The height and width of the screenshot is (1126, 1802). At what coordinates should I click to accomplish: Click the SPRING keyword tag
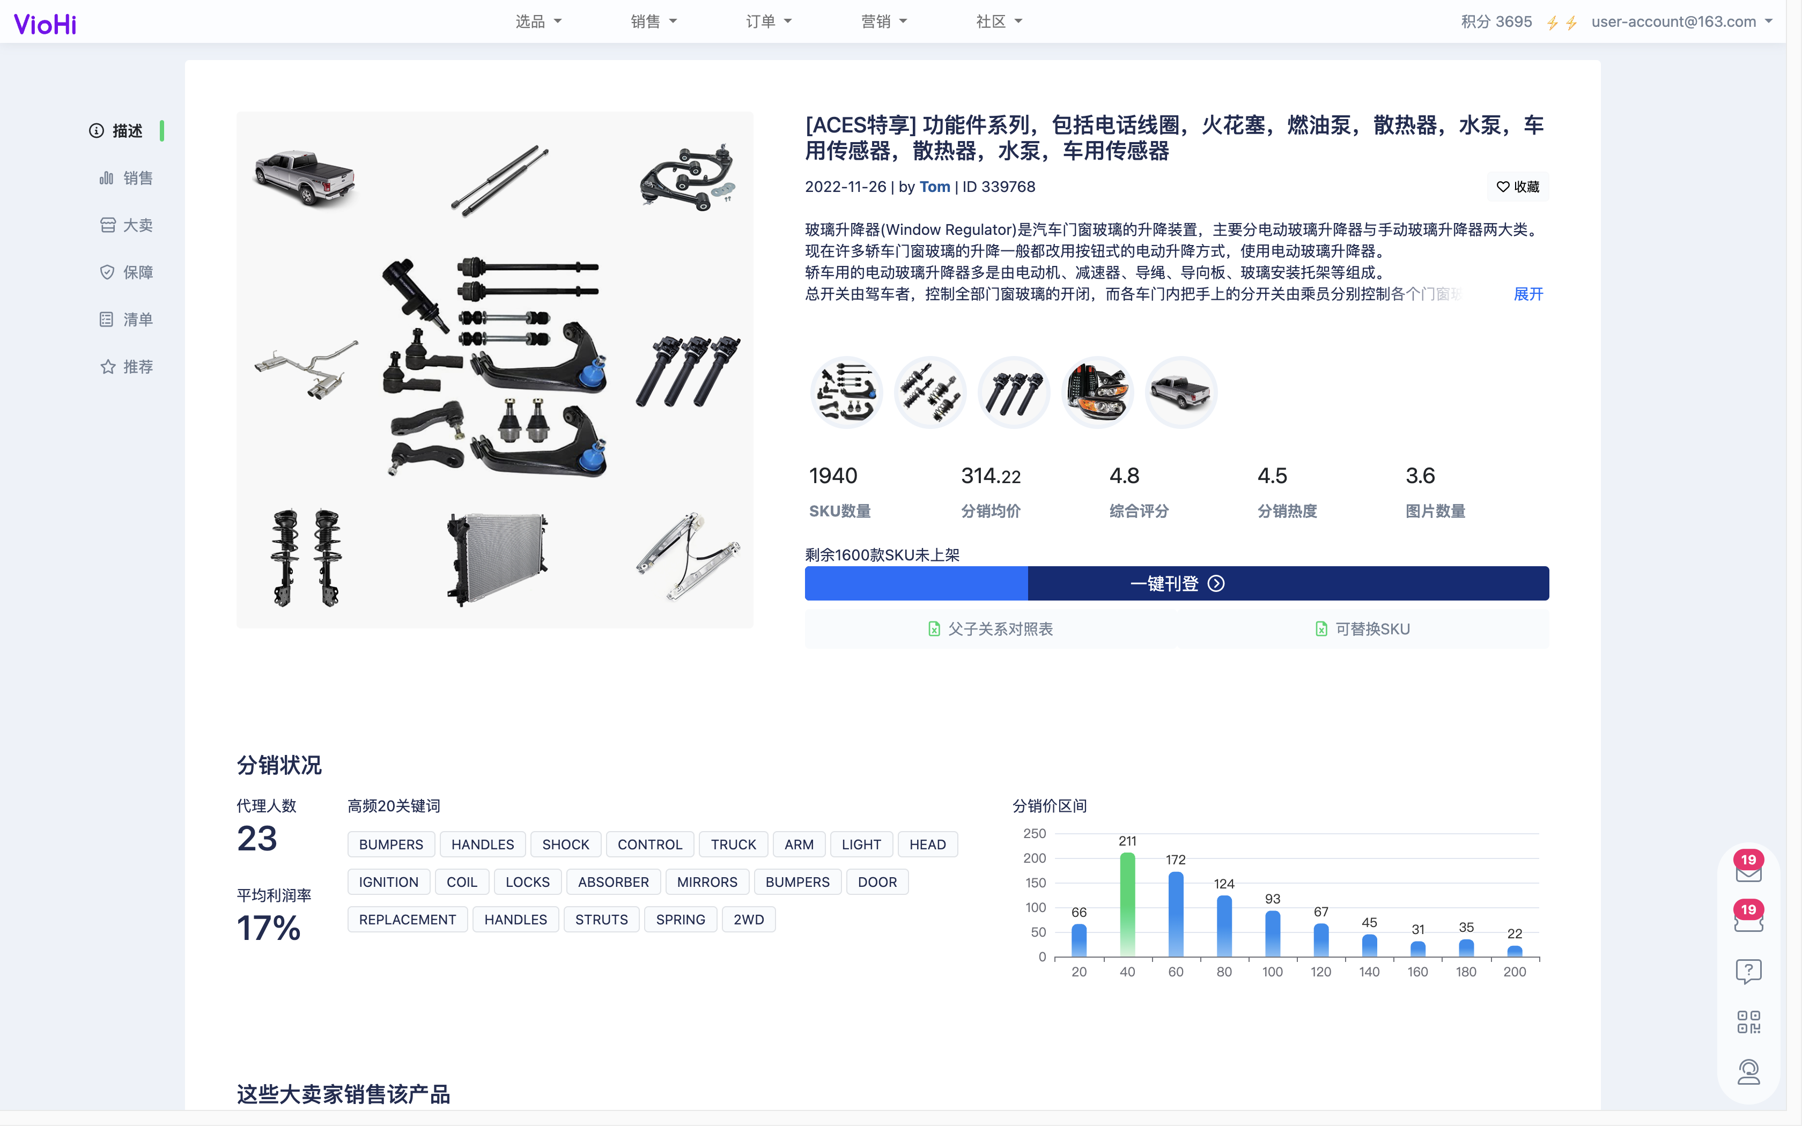[680, 920]
